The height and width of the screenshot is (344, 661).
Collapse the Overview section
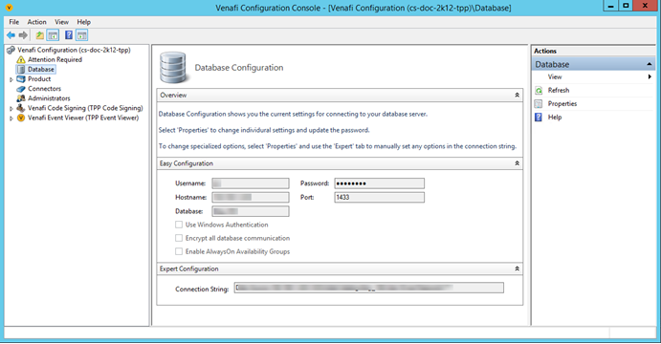[x=517, y=96]
